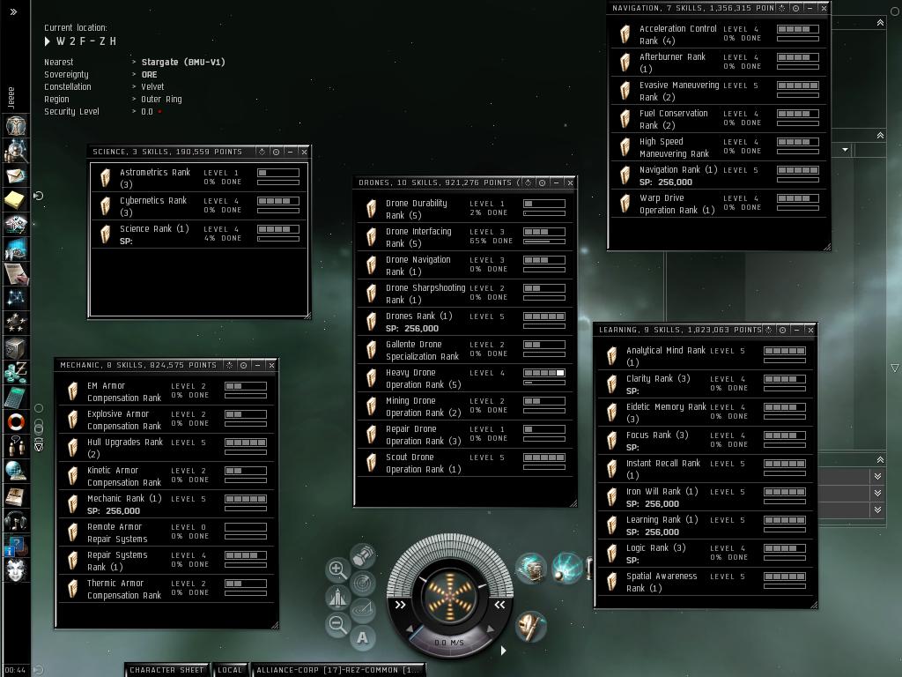Select the Hull Upgrades Rank (2) row
The width and height of the screenshot is (902, 677).
pos(166,448)
